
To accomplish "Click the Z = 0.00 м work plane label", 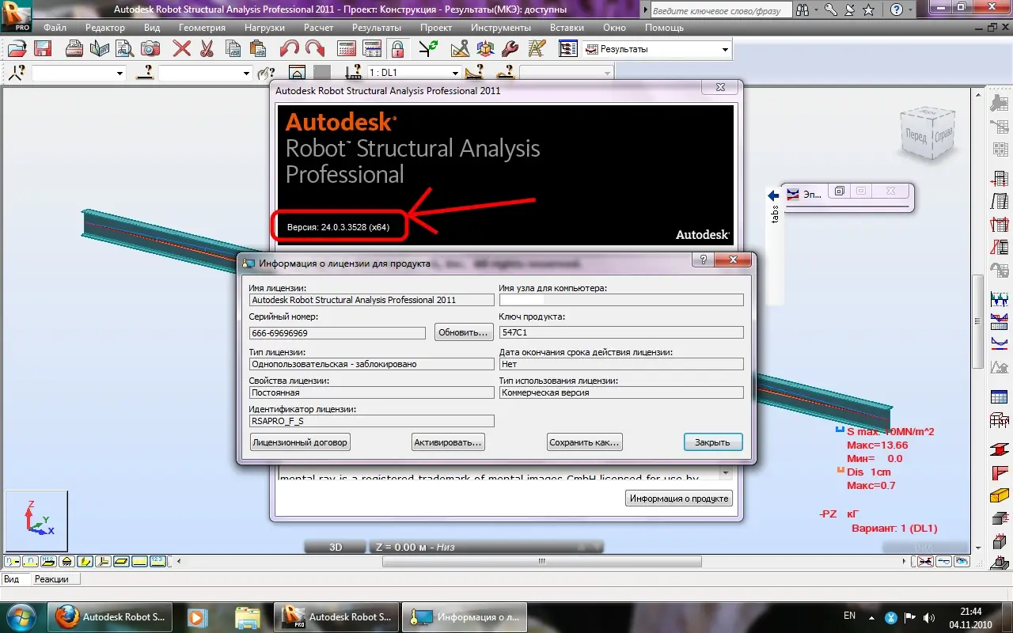I will [x=416, y=547].
